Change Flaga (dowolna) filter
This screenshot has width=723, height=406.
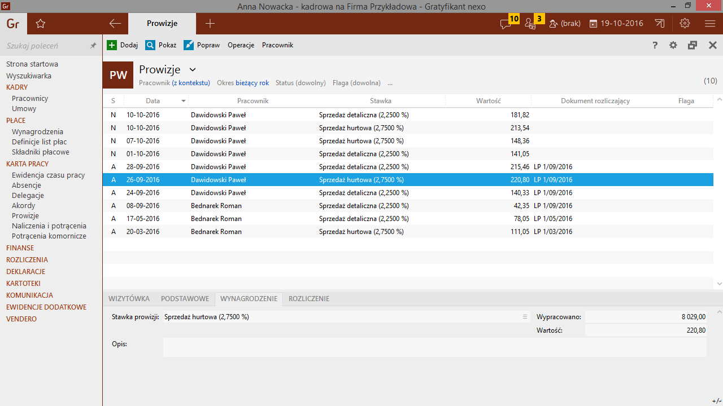click(356, 83)
